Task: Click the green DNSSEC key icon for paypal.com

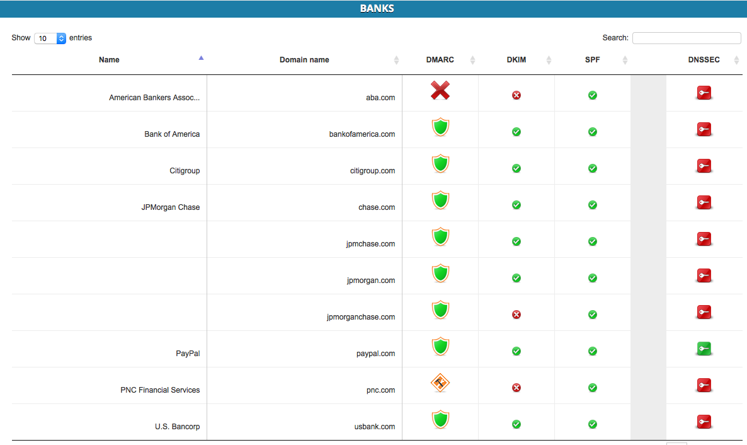Action: [x=704, y=349]
